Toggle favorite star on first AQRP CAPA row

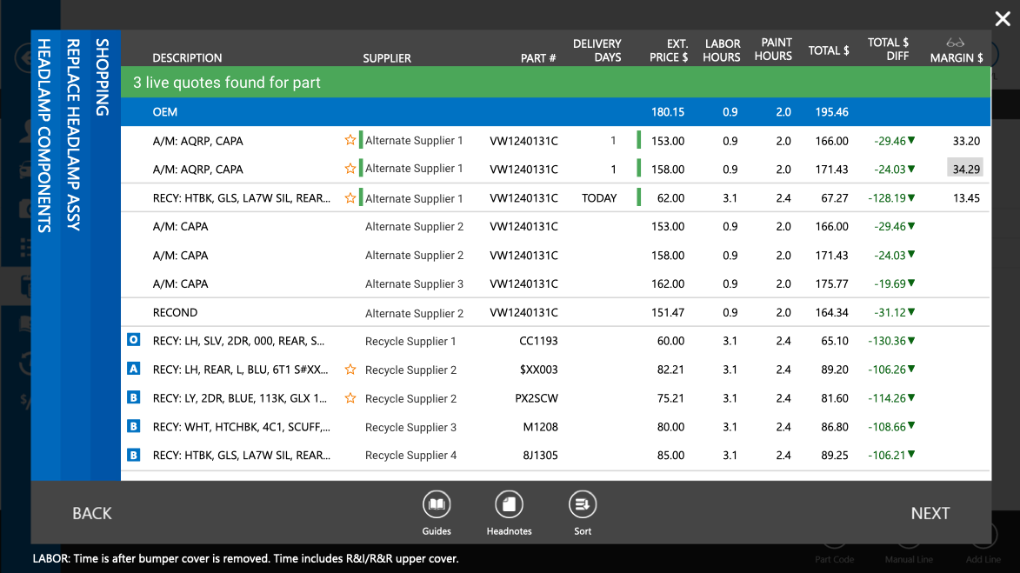(350, 140)
